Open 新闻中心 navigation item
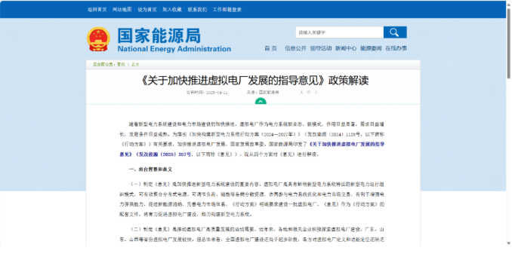 (x=346, y=48)
